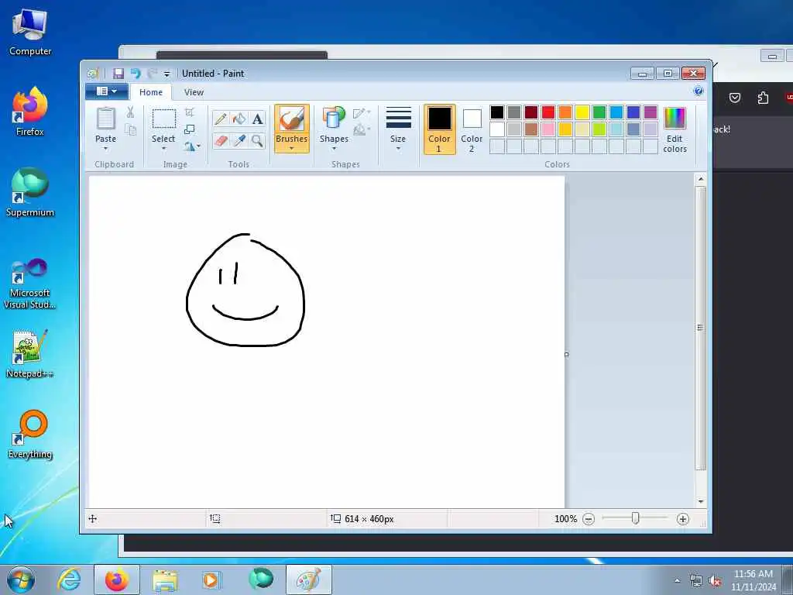Screen dimensions: 793x595
Task: Open the Paint Help question mark icon
Action: coord(699,91)
